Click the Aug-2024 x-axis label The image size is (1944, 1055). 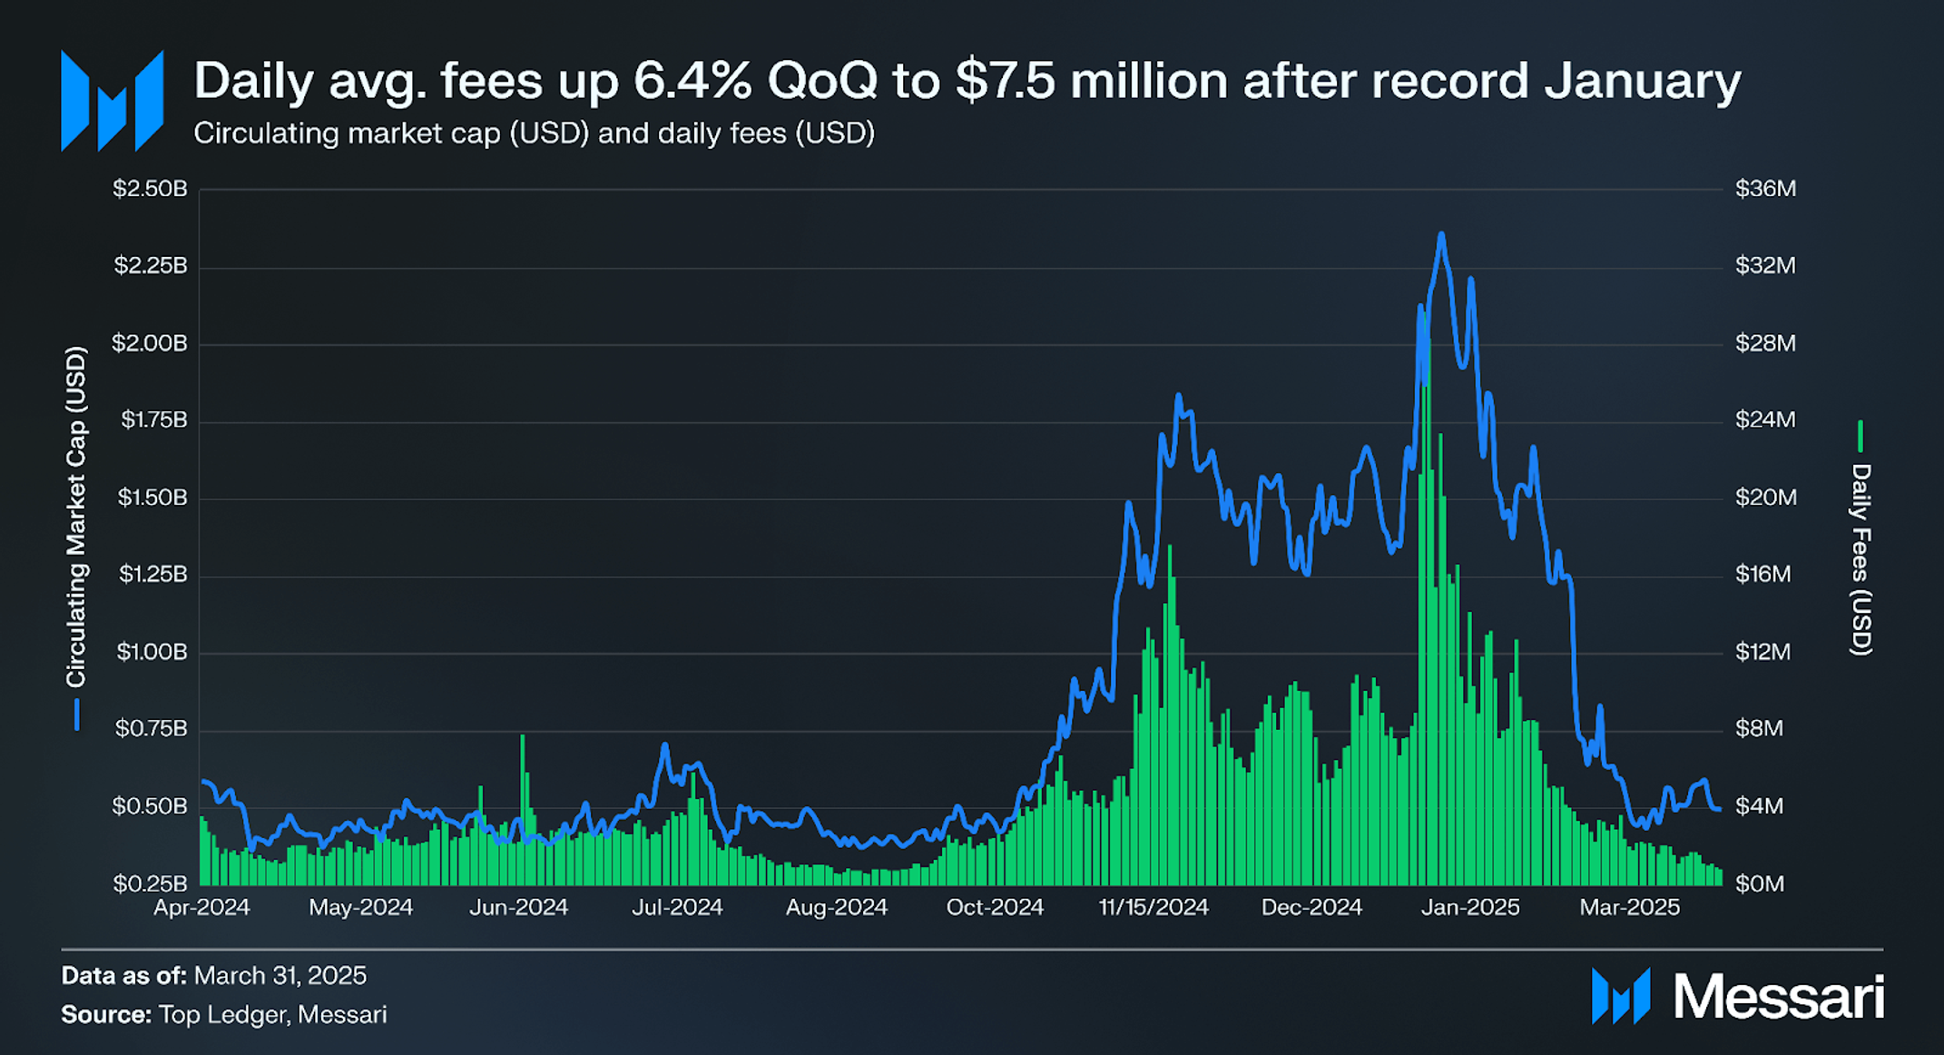836,907
